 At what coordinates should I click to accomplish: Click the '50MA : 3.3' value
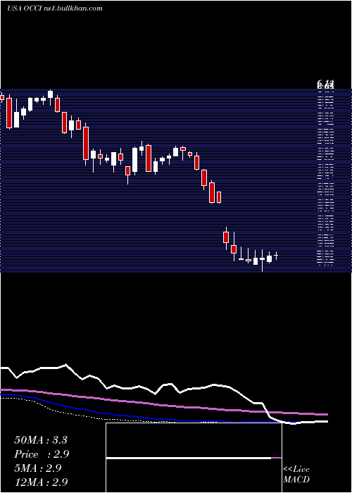click(x=41, y=440)
